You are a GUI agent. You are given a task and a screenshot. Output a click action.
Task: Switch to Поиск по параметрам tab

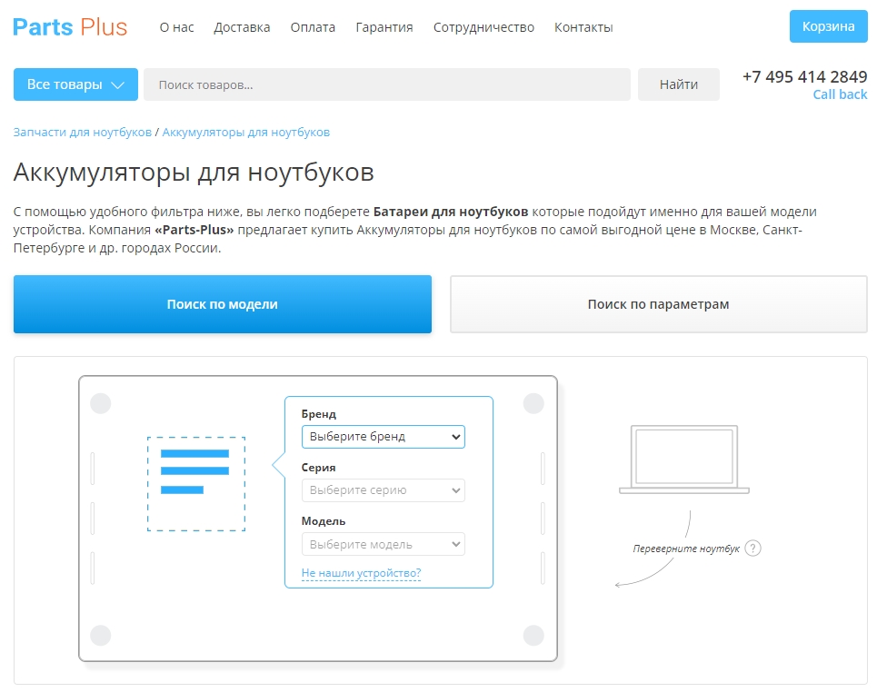click(658, 304)
